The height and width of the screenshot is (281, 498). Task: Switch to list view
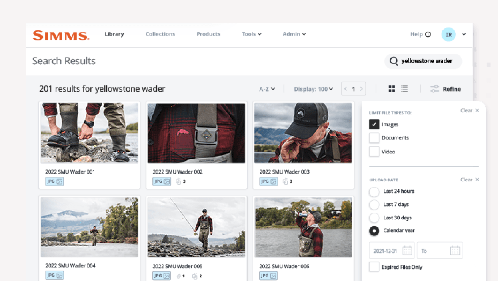pos(404,89)
